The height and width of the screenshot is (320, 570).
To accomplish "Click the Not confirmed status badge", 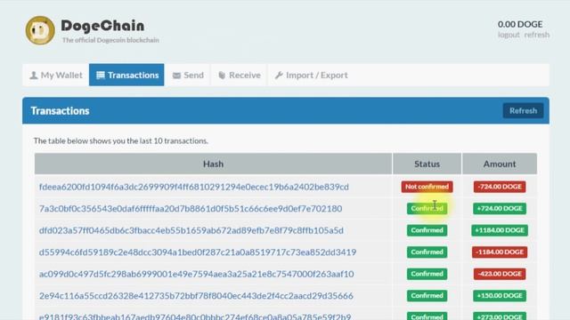I will click(x=427, y=187).
